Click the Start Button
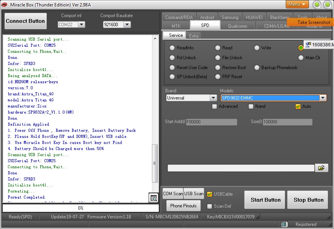 click(264, 200)
